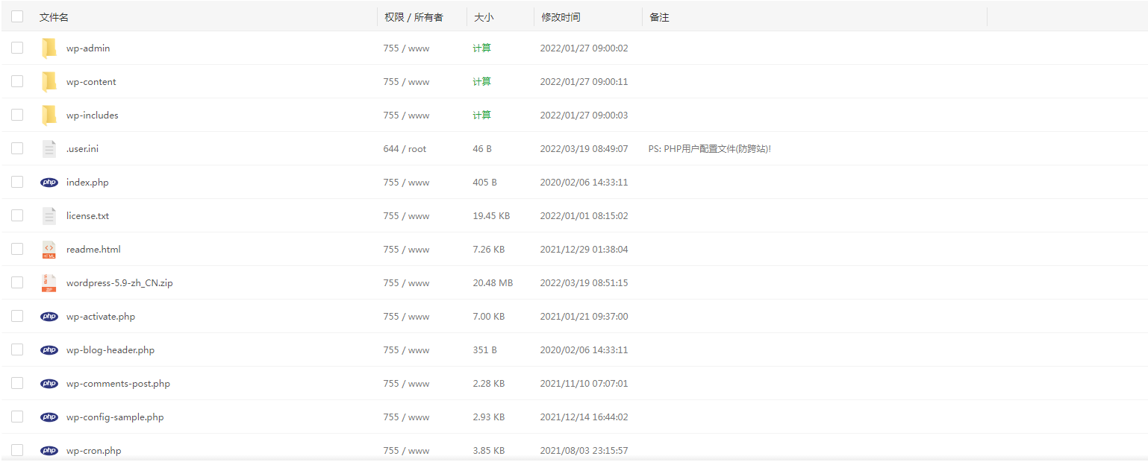Click the 2022/03/19 08:49:07 modified time

(584, 149)
